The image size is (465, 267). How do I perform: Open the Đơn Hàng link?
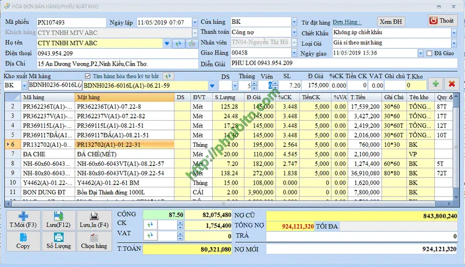pyautogui.click(x=346, y=22)
